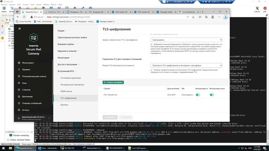Open the Nodes (Узлы) sidebar item

(24, 83)
